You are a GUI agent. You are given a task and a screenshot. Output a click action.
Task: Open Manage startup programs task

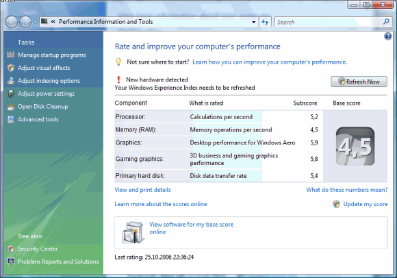pos(52,55)
